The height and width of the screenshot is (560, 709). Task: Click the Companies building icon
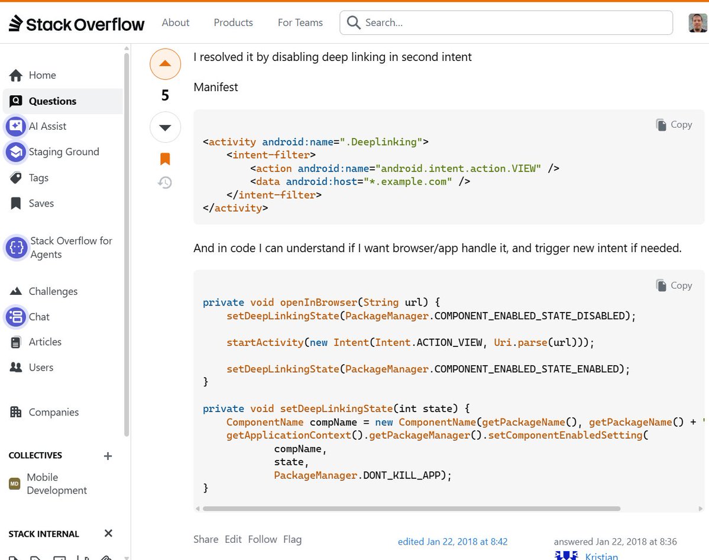click(16, 412)
